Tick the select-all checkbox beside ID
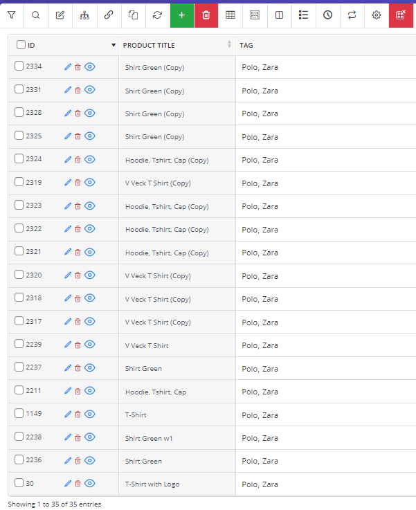Image resolution: width=416 pixels, height=510 pixels. (x=21, y=44)
